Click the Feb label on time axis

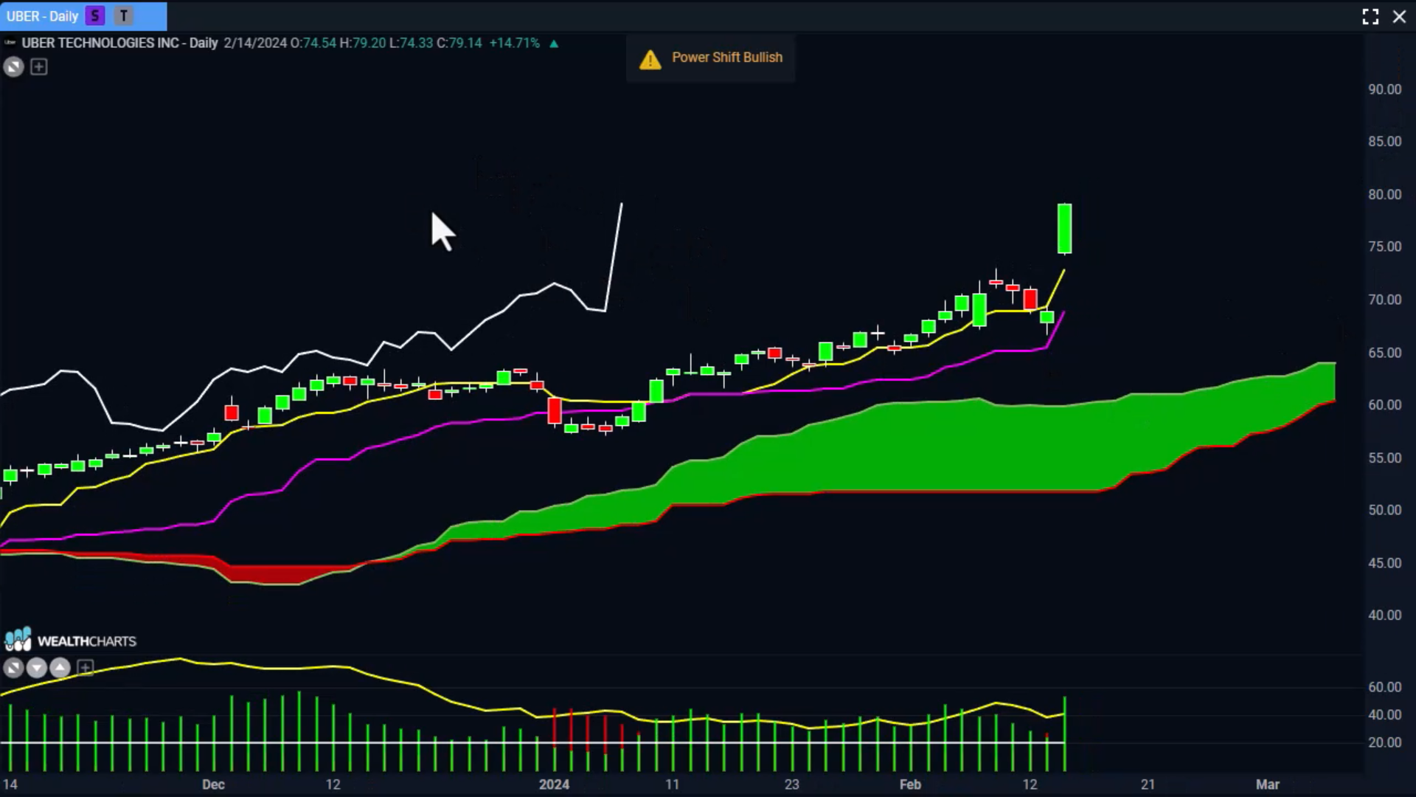pos(910,784)
